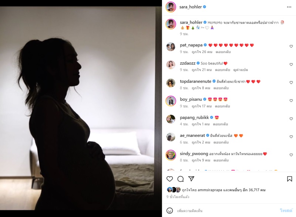Reply to ae_maneerat's comment
The width and height of the screenshot is (296, 217).
pos(221,142)
